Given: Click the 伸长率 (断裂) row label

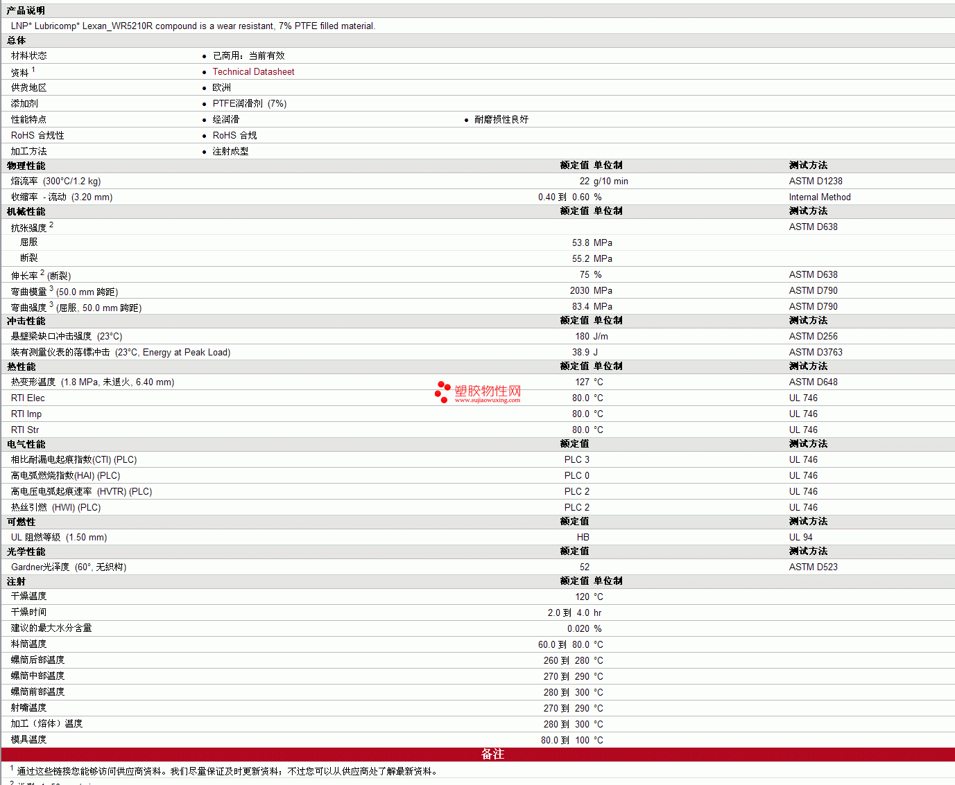Looking at the screenshot, I should [41, 274].
